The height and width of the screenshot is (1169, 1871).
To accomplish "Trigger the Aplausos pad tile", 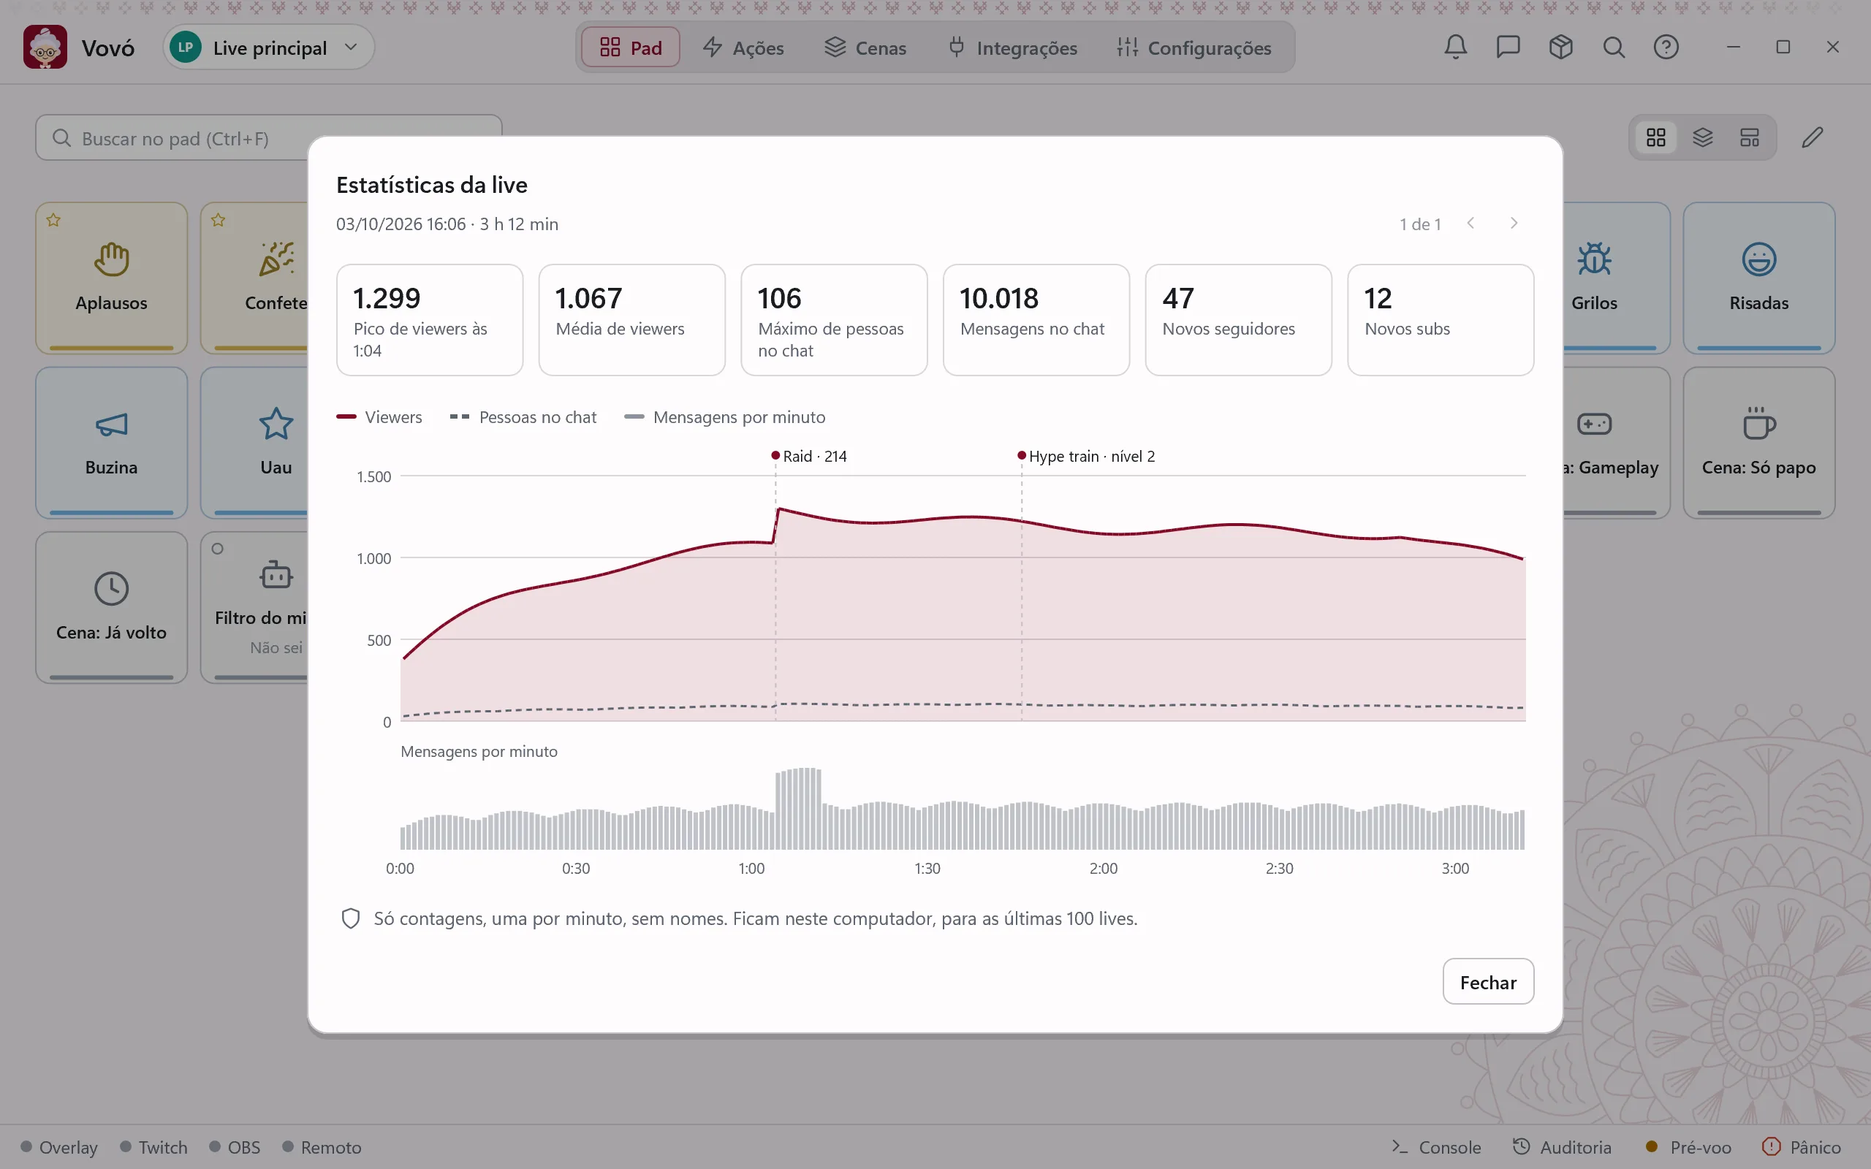I will [111, 278].
